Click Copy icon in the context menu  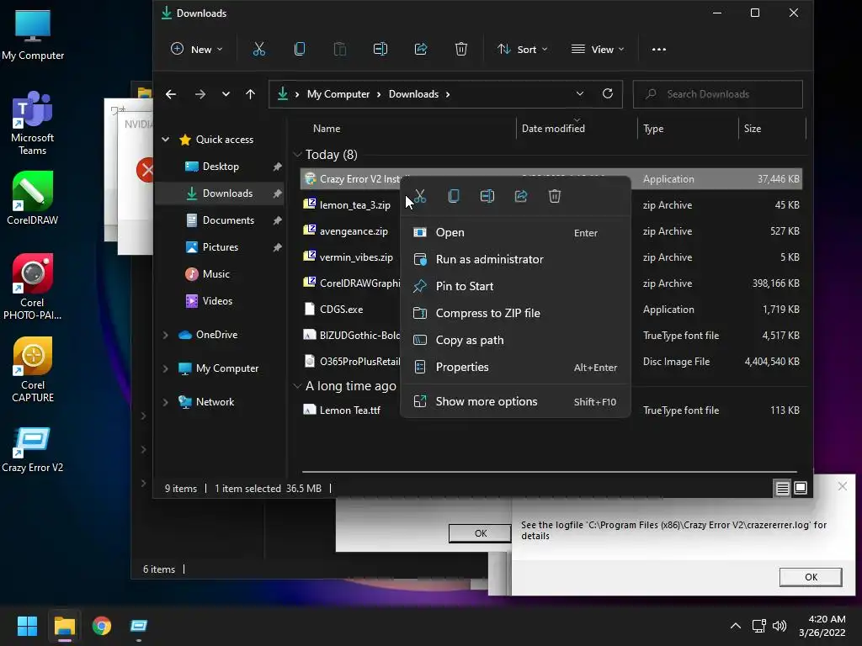[x=454, y=196]
